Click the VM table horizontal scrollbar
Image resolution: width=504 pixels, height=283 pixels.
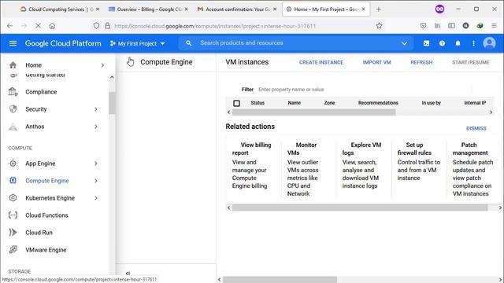pos(313,112)
